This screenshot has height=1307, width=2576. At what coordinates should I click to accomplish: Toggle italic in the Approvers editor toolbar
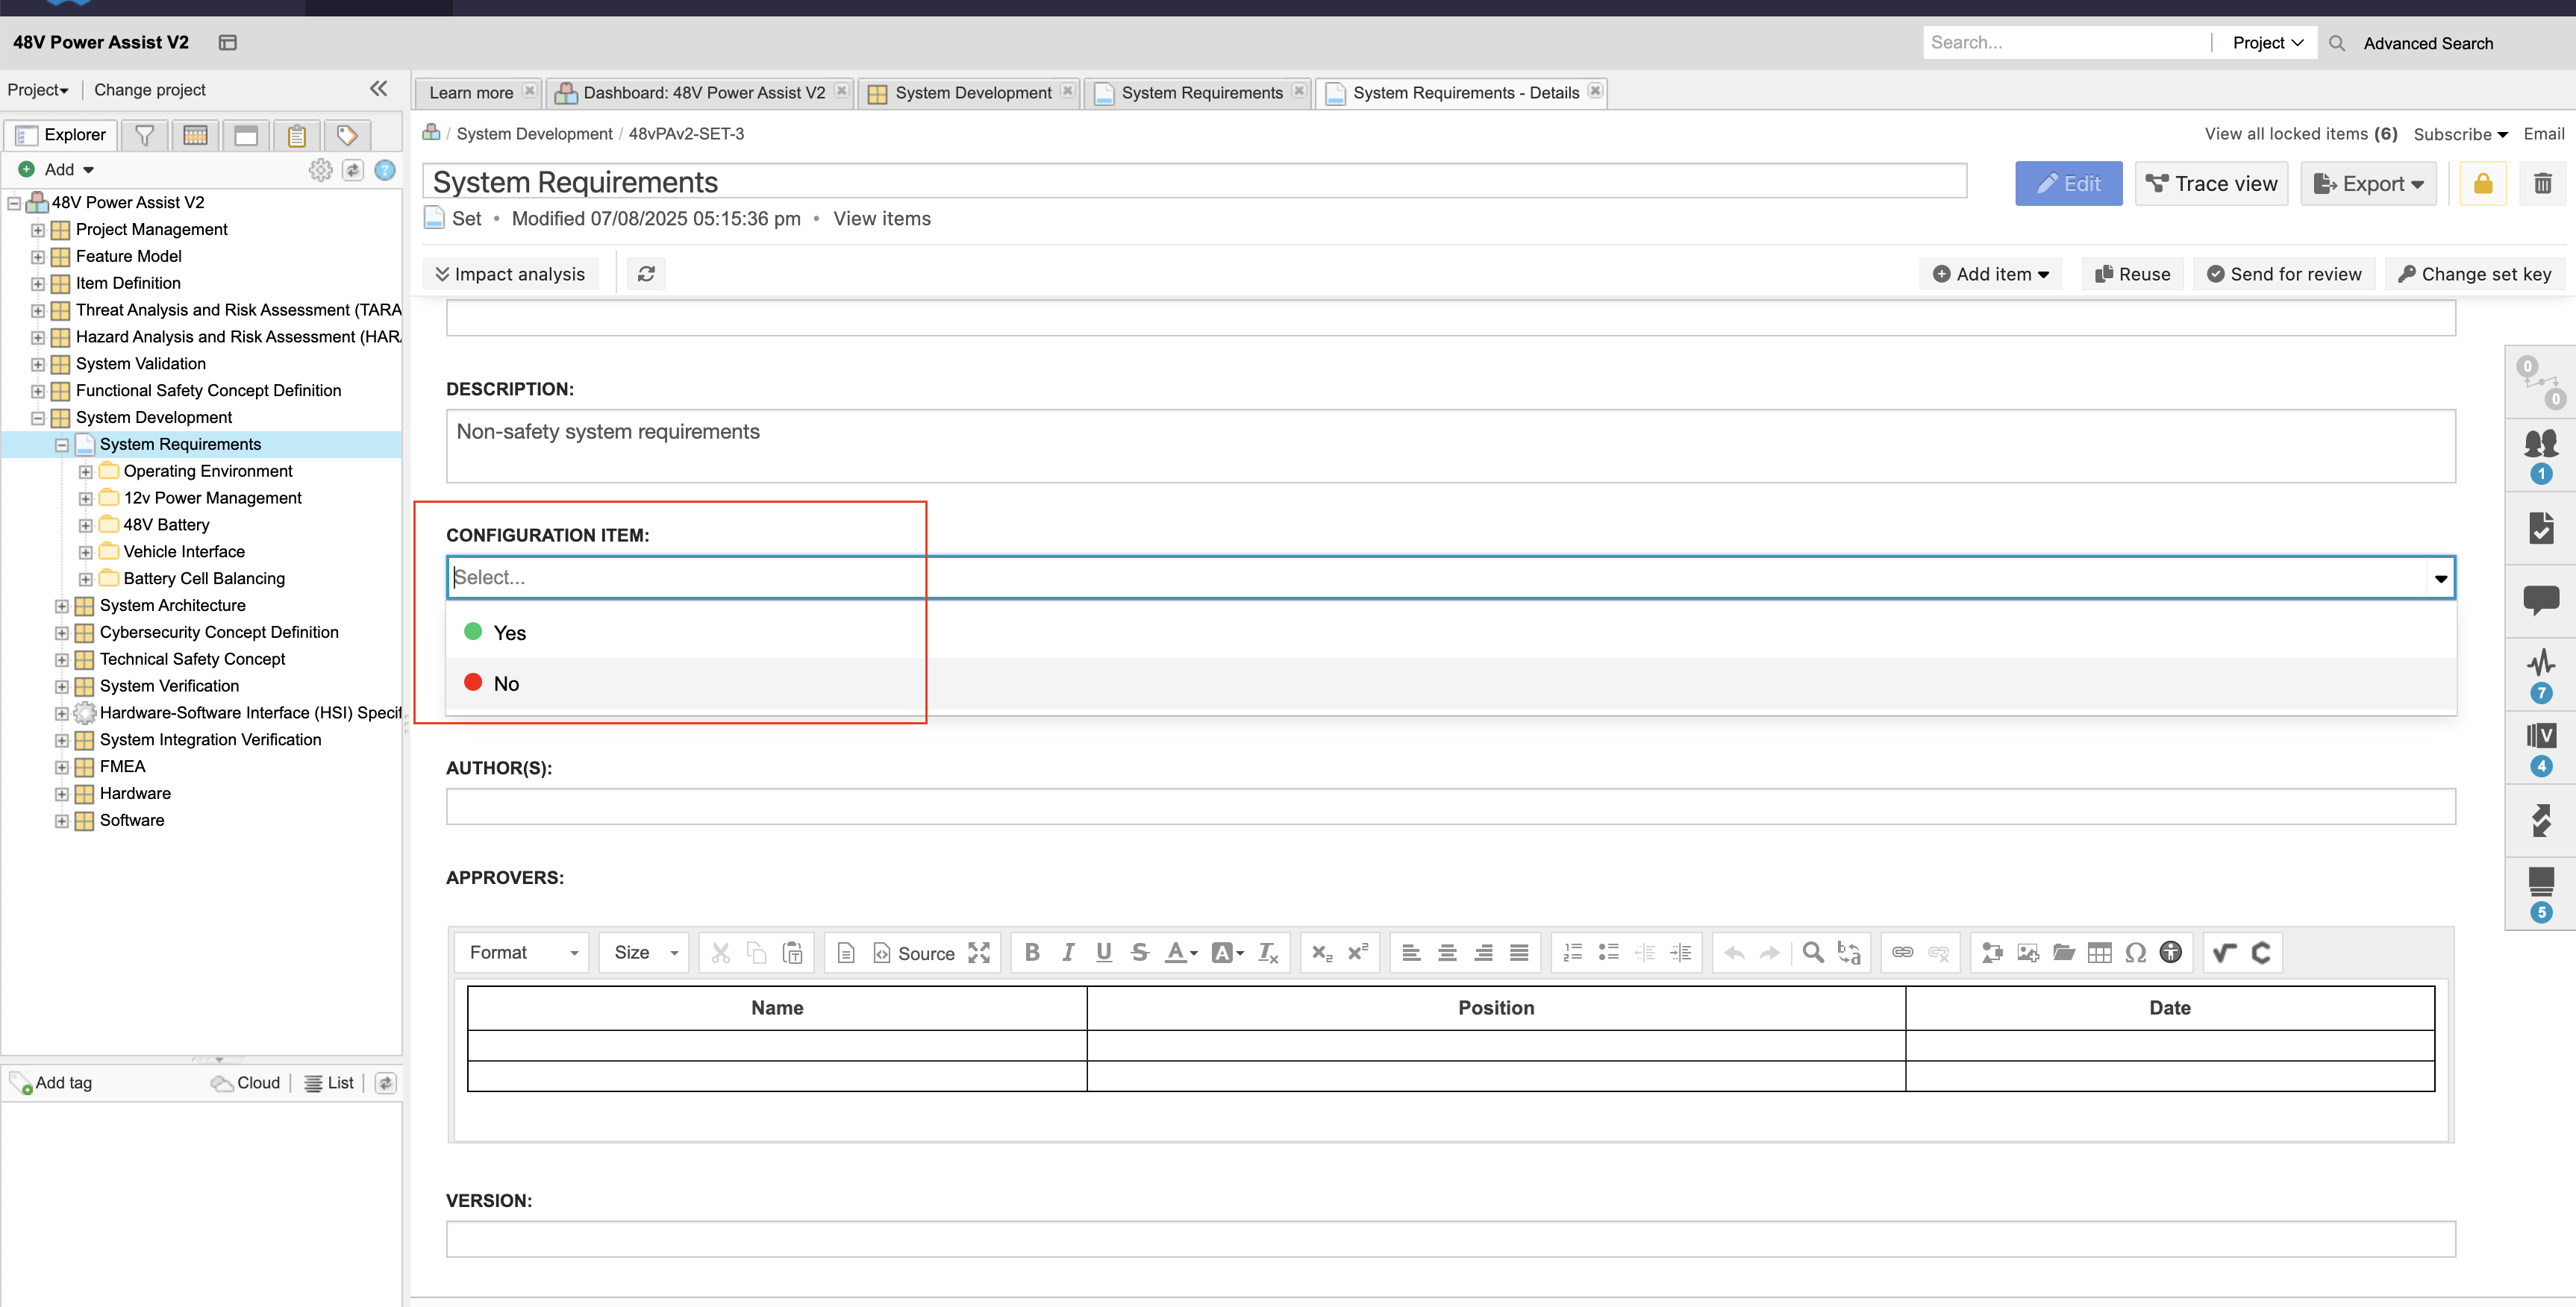(1068, 952)
